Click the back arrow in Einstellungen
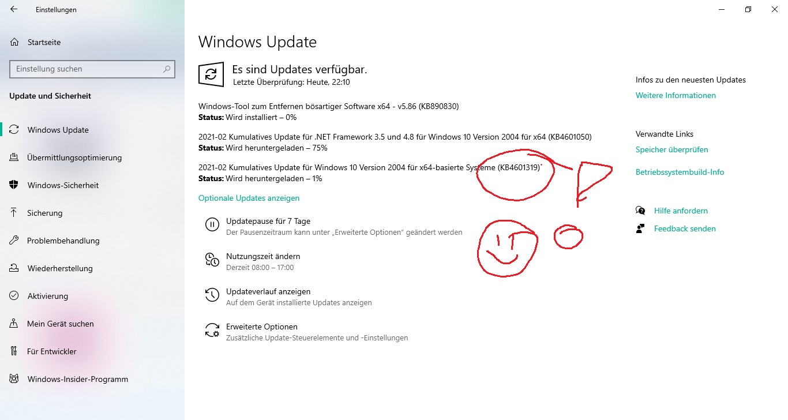Image resolution: width=788 pixels, height=420 pixels. [14, 9]
